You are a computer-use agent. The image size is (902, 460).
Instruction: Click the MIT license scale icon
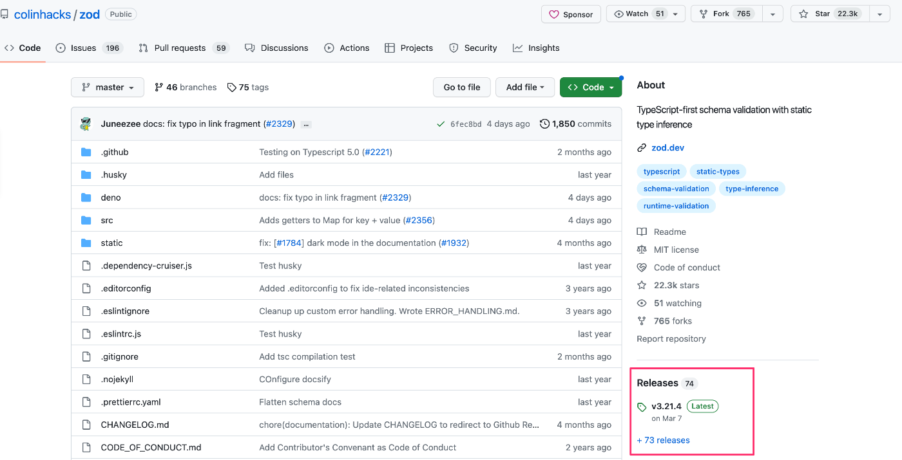pyautogui.click(x=642, y=250)
